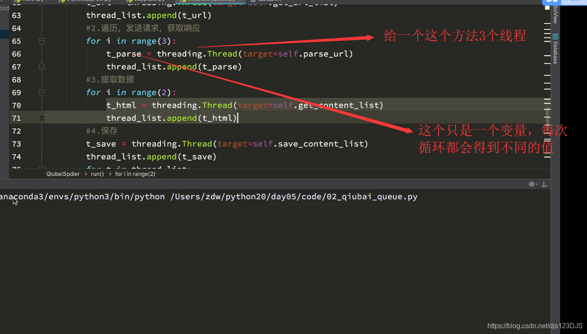Click line number 72 in gutter

(17, 131)
